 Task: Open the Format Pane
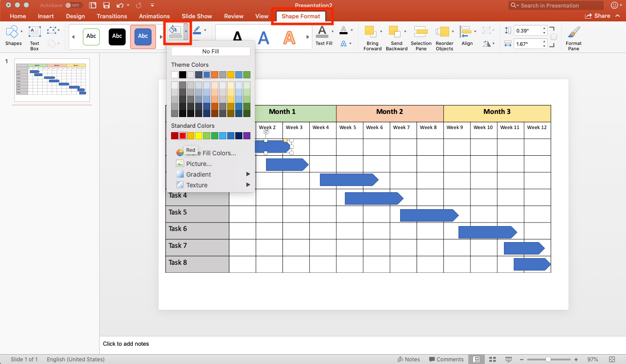click(573, 33)
